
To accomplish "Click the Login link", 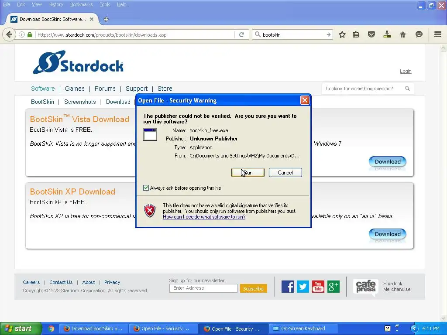I will tap(406, 71).
